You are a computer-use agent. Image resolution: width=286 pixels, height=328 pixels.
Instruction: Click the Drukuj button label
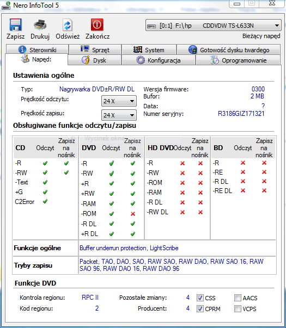click(x=40, y=36)
